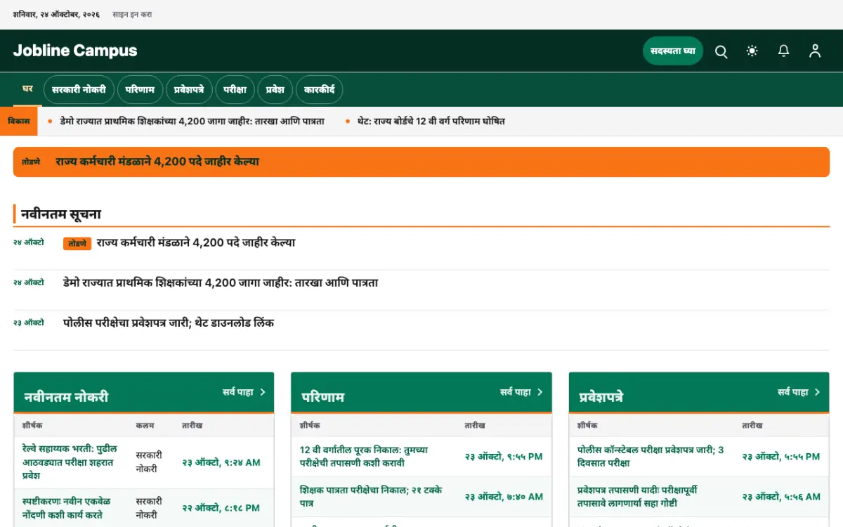The width and height of the screenshot is (843, 527).
Task: Click the date शनिवार, २४ ऑक्टोबर, २०२६
Action: [x=56, y=14]
